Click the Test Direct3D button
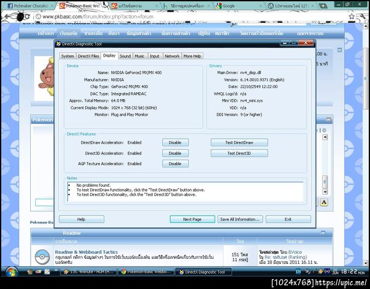Viewport: 370px width, 289px height. 239,153
